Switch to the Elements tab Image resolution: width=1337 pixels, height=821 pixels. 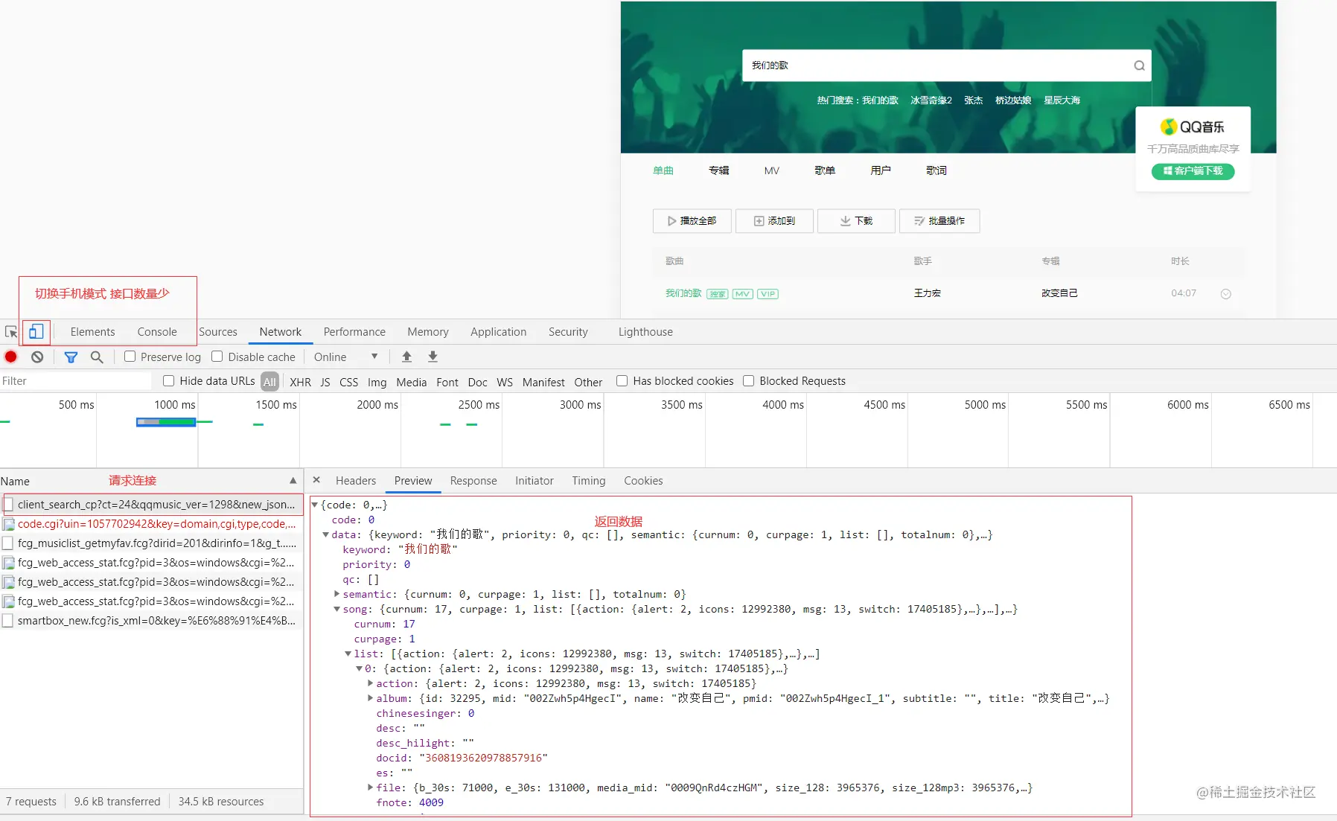(x=92, y=332)
